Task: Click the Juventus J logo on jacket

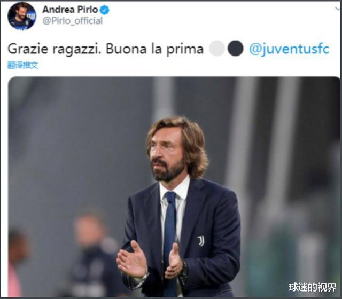Action: click(x=201, y=241)
